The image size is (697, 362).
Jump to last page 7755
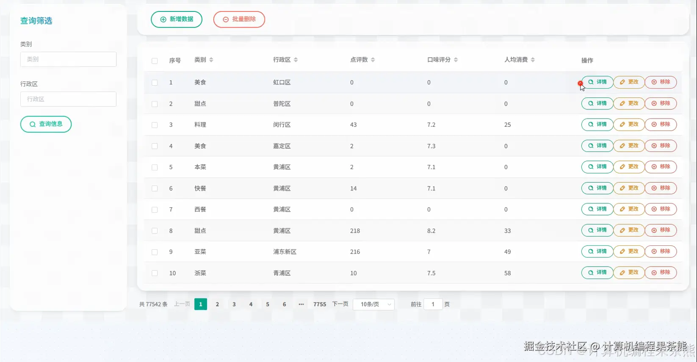(x=320, y=304)
